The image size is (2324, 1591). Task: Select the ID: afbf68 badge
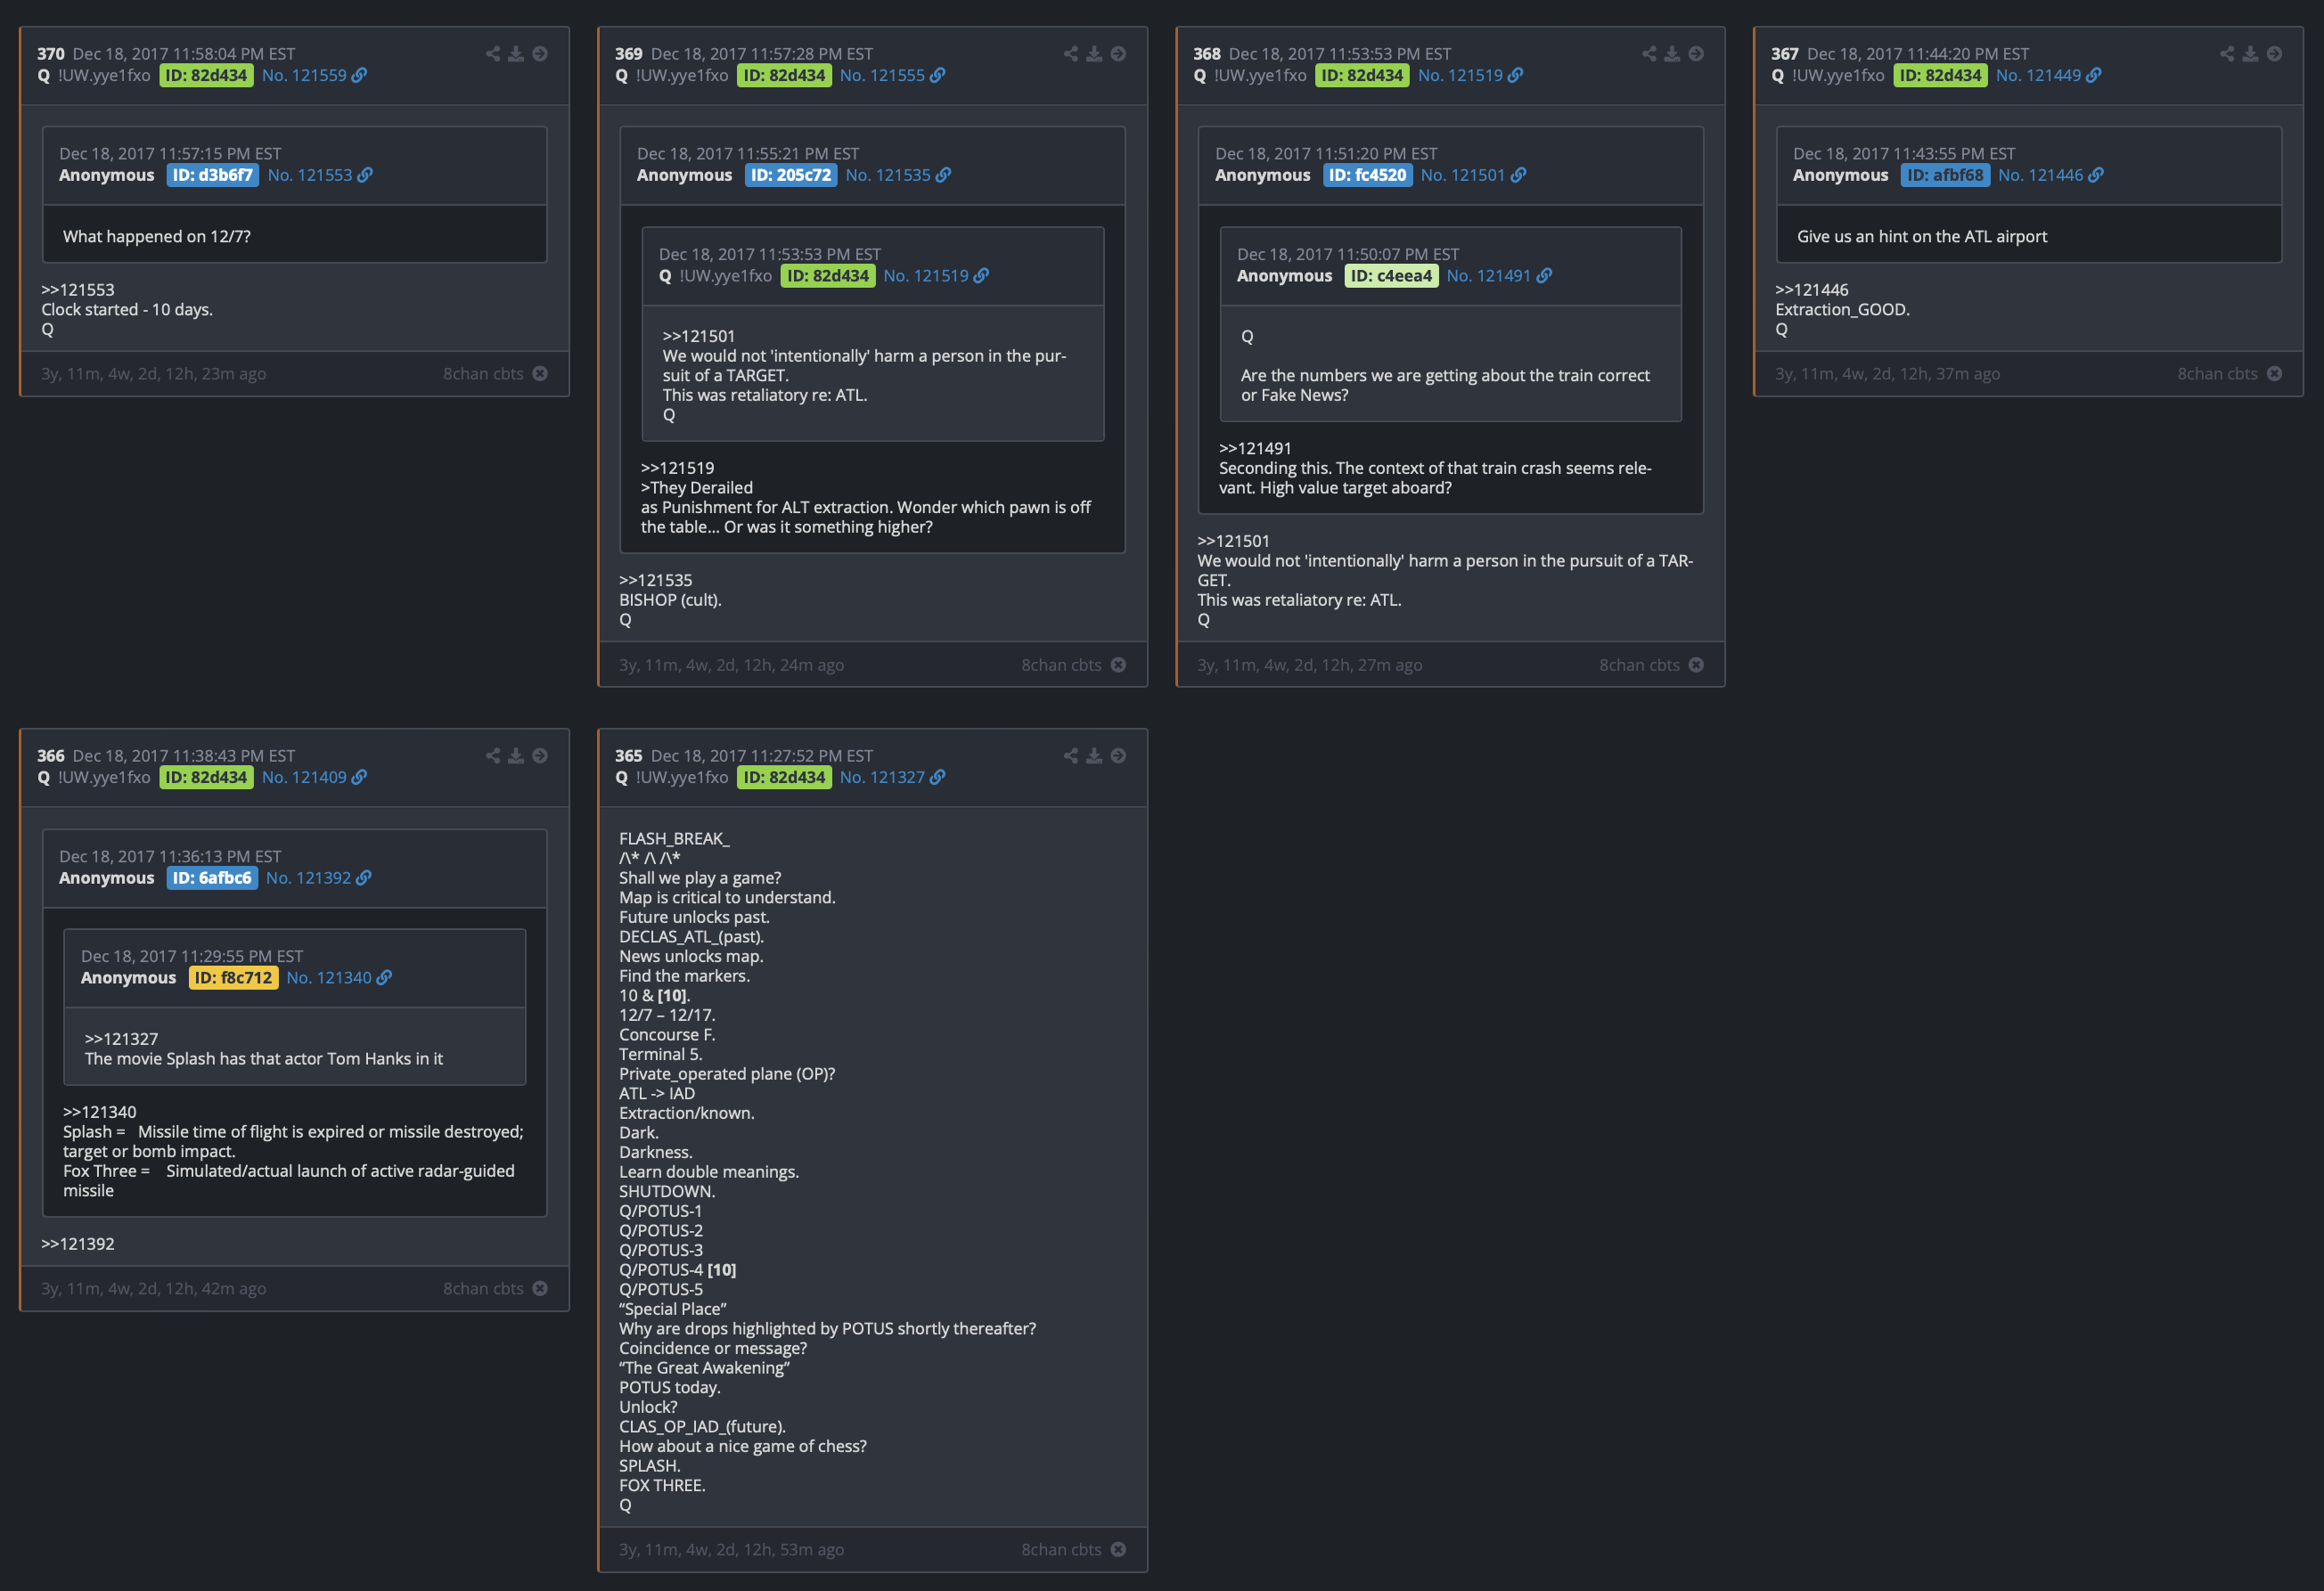[x=1945, y=175]
